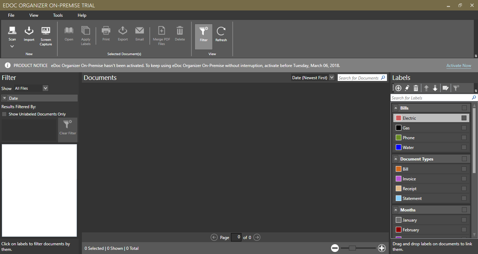
Task: Enable Show Unlabeled Documents Only
Action: [4, 114]
